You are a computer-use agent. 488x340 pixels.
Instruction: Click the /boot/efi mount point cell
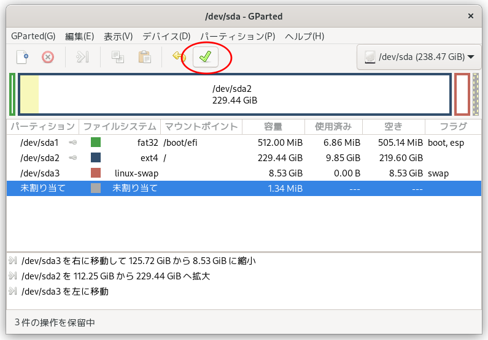click(180, 143)
